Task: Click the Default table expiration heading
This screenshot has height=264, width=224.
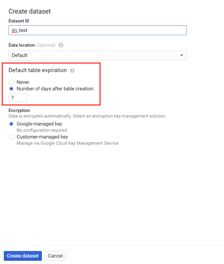Action: coord(37,70)
